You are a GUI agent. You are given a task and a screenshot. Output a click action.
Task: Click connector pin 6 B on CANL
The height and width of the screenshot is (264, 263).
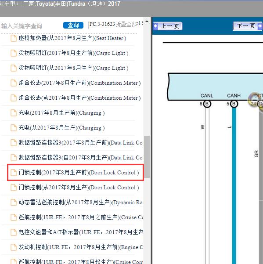(x=207, y=104)
